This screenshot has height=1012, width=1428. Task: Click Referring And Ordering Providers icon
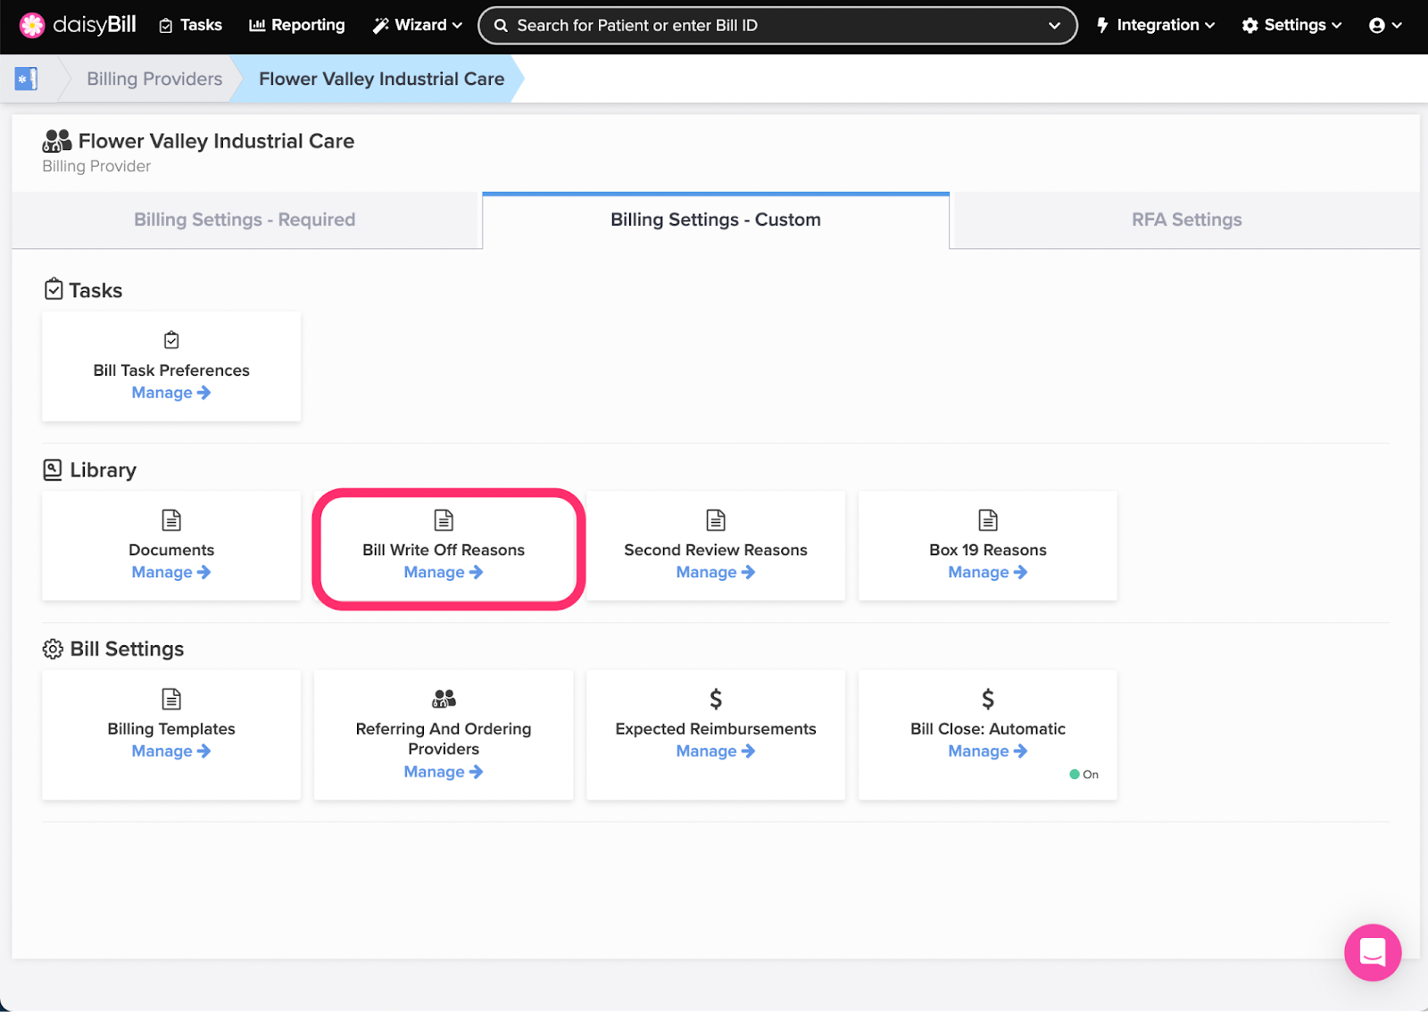click(444, 699)
